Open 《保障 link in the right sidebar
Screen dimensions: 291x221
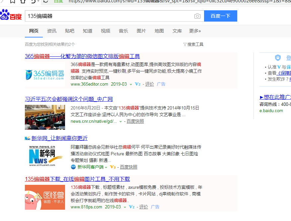tap(284, 73)
